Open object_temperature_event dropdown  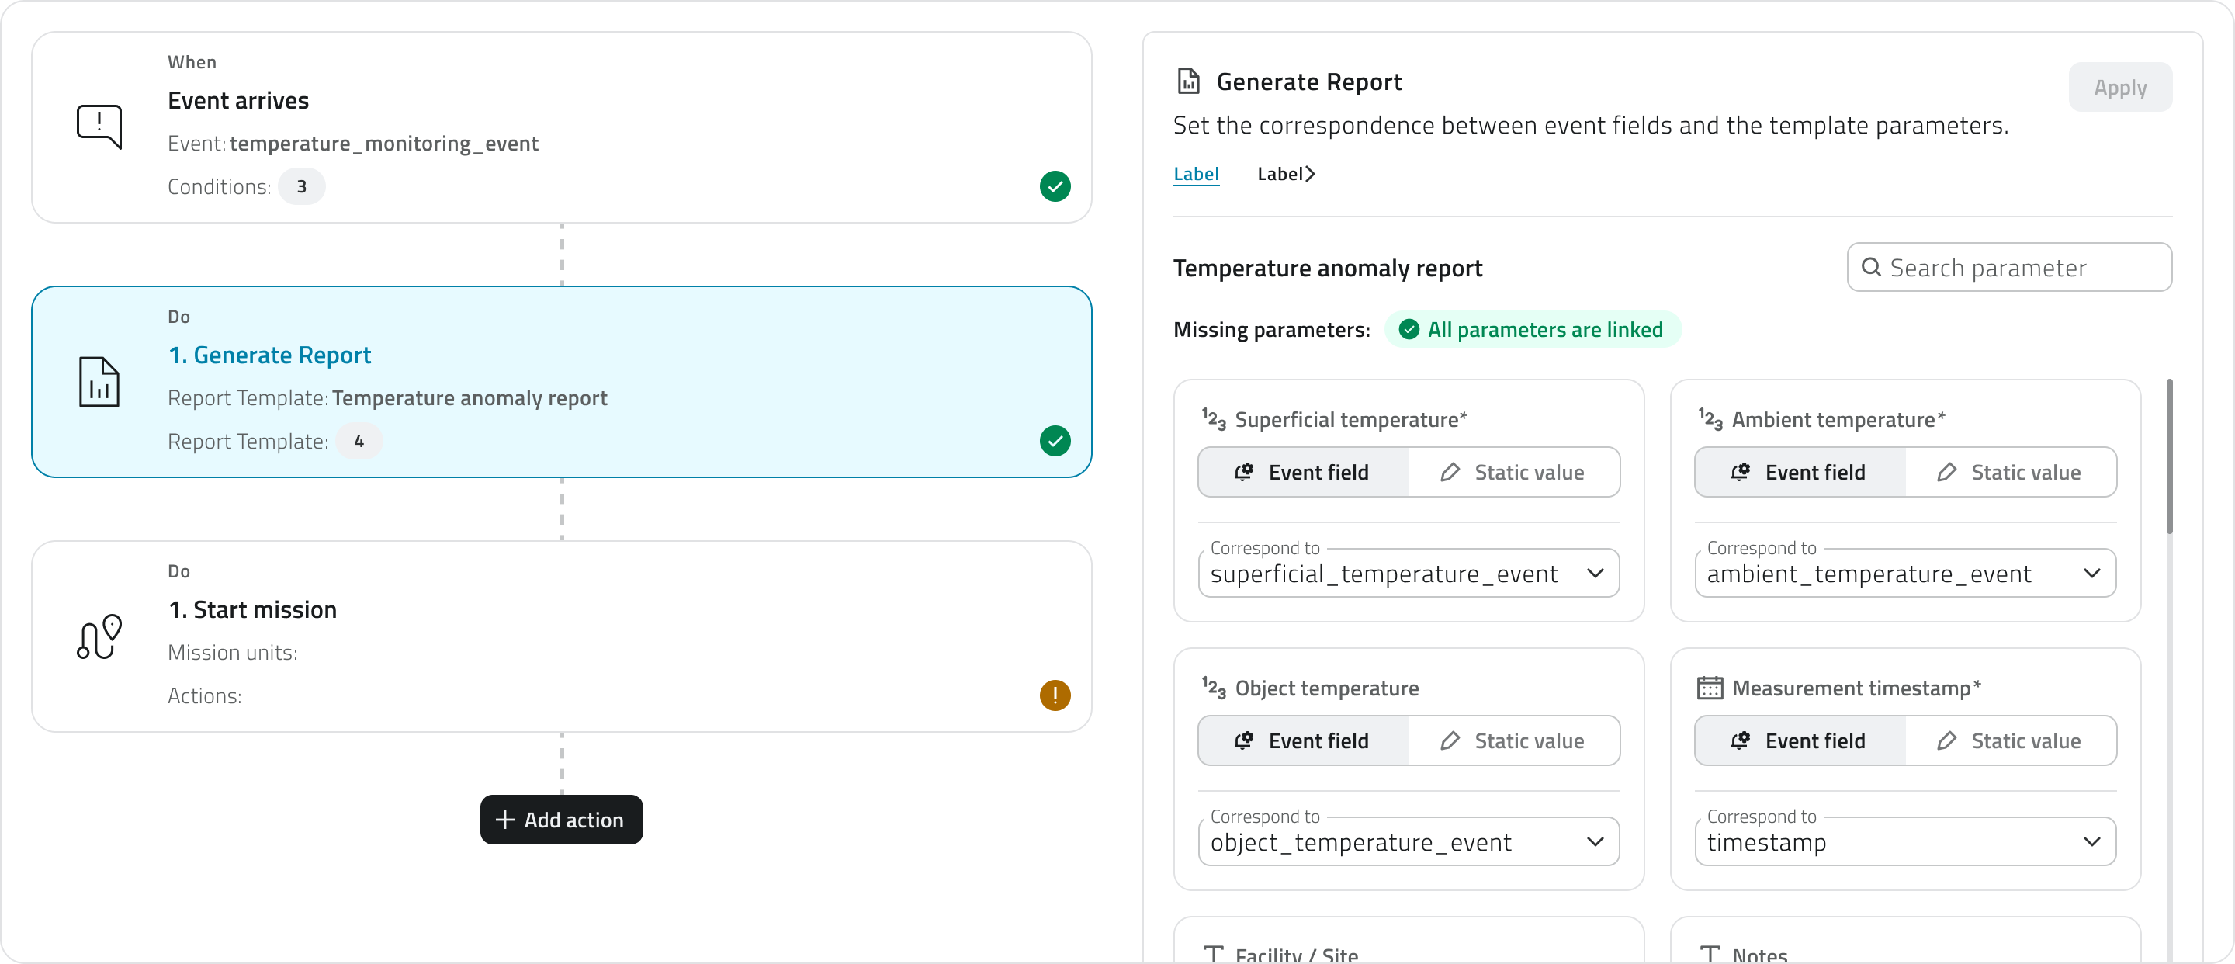[1409, 841]
